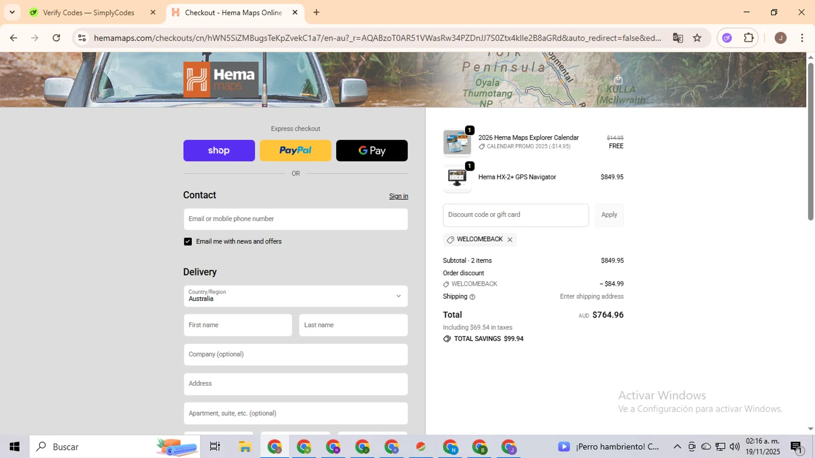Click the First name field
815x458 pixels.
(x=238, y=325)
